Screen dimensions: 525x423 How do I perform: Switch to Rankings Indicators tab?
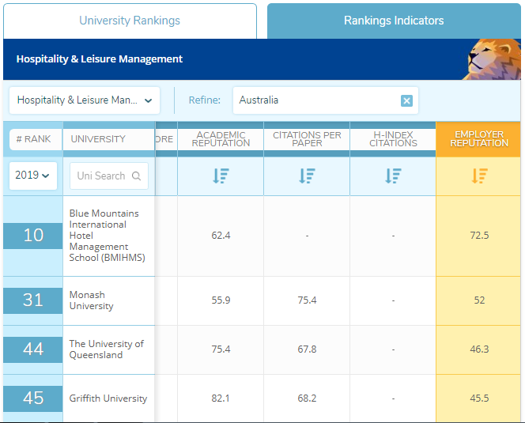coord(394,21)
